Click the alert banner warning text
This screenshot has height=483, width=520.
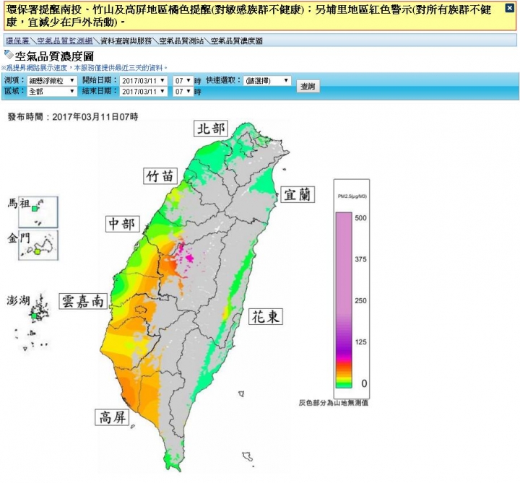(248, 16)
